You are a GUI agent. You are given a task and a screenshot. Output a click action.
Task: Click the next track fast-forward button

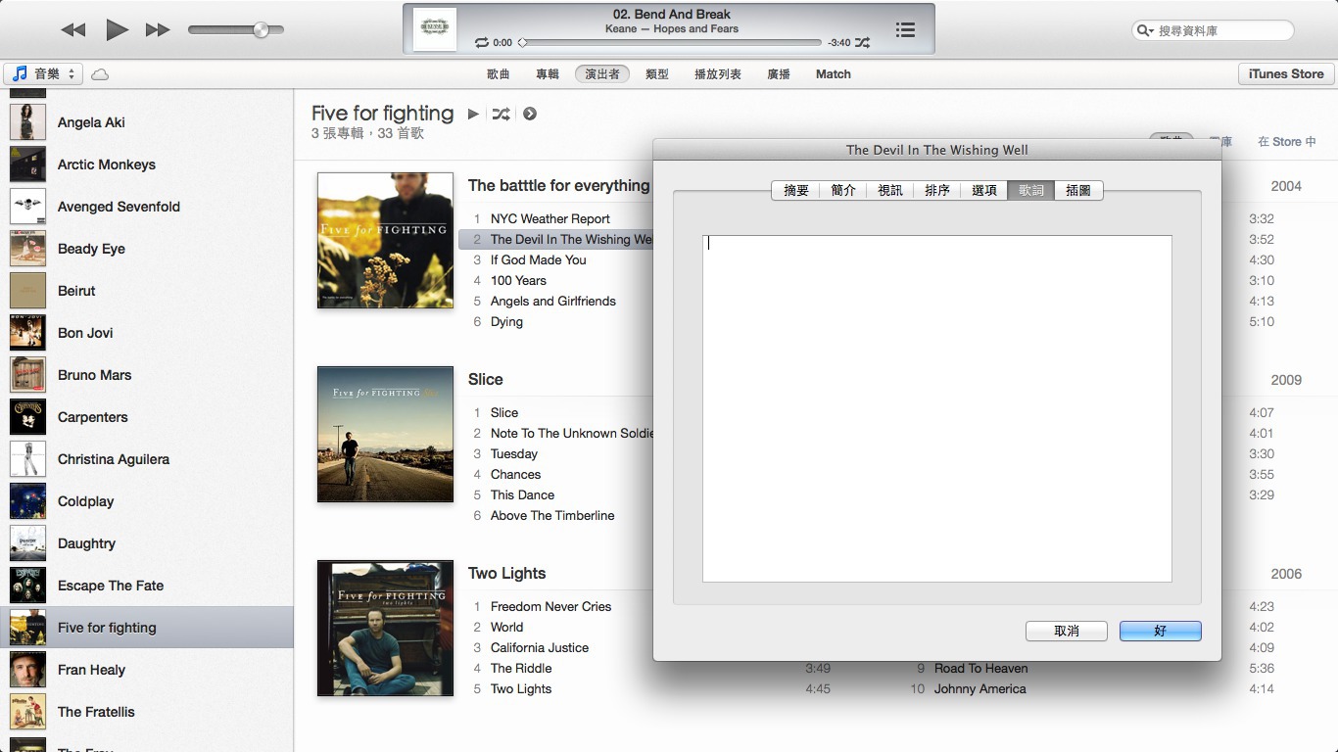coord(158,30)
